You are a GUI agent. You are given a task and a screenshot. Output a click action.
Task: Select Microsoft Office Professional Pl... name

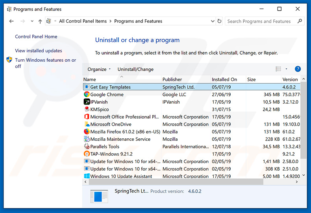coord(124,117)
